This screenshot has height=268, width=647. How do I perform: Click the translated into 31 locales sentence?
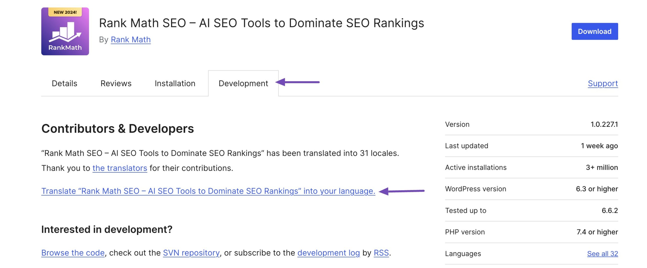click(x=220, y=153)
